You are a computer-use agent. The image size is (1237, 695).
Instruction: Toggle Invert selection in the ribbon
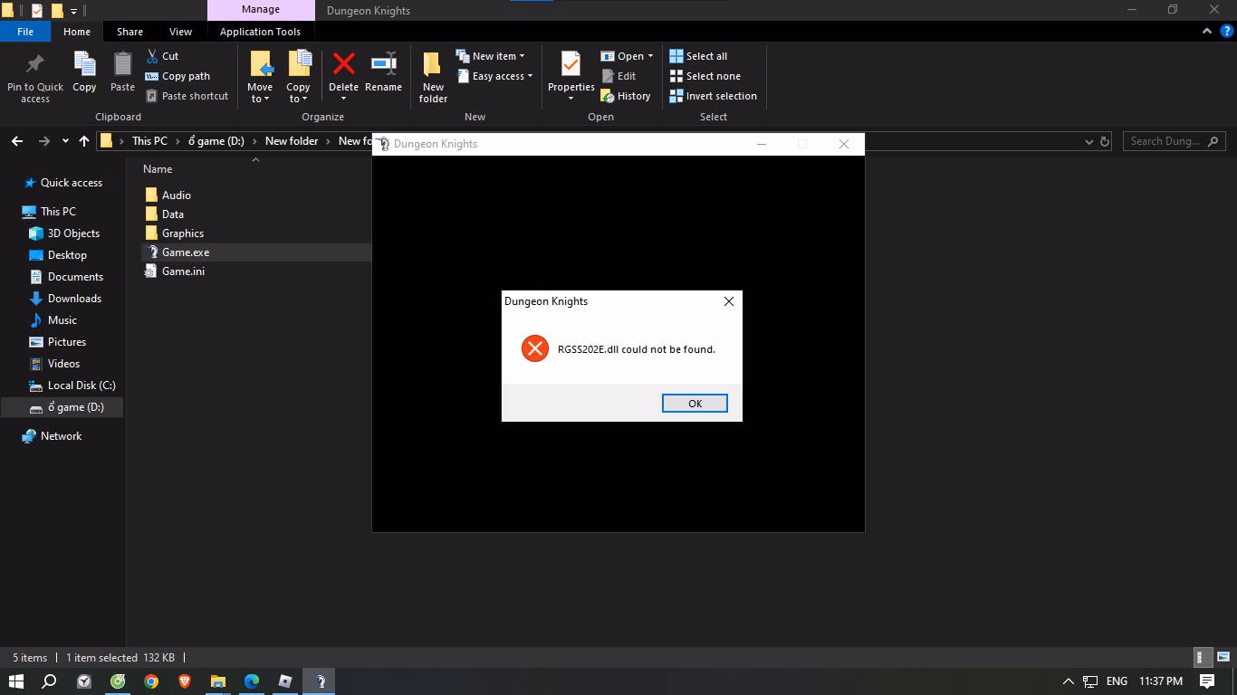click(x=714, y=96)
